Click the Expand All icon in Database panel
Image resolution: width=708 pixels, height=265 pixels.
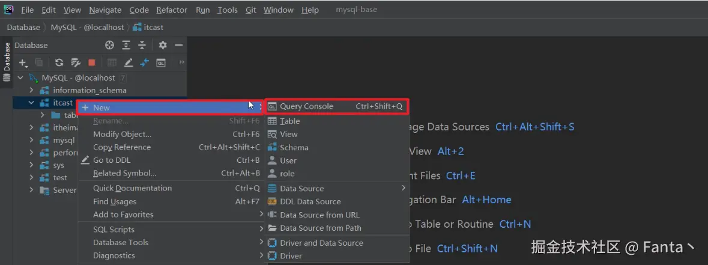126,45
